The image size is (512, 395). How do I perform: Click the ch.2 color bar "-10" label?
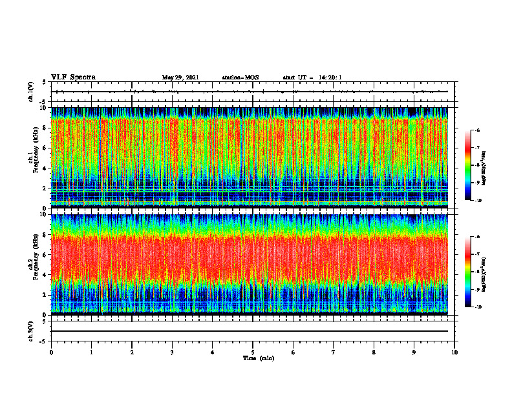(x=478, y=307)
